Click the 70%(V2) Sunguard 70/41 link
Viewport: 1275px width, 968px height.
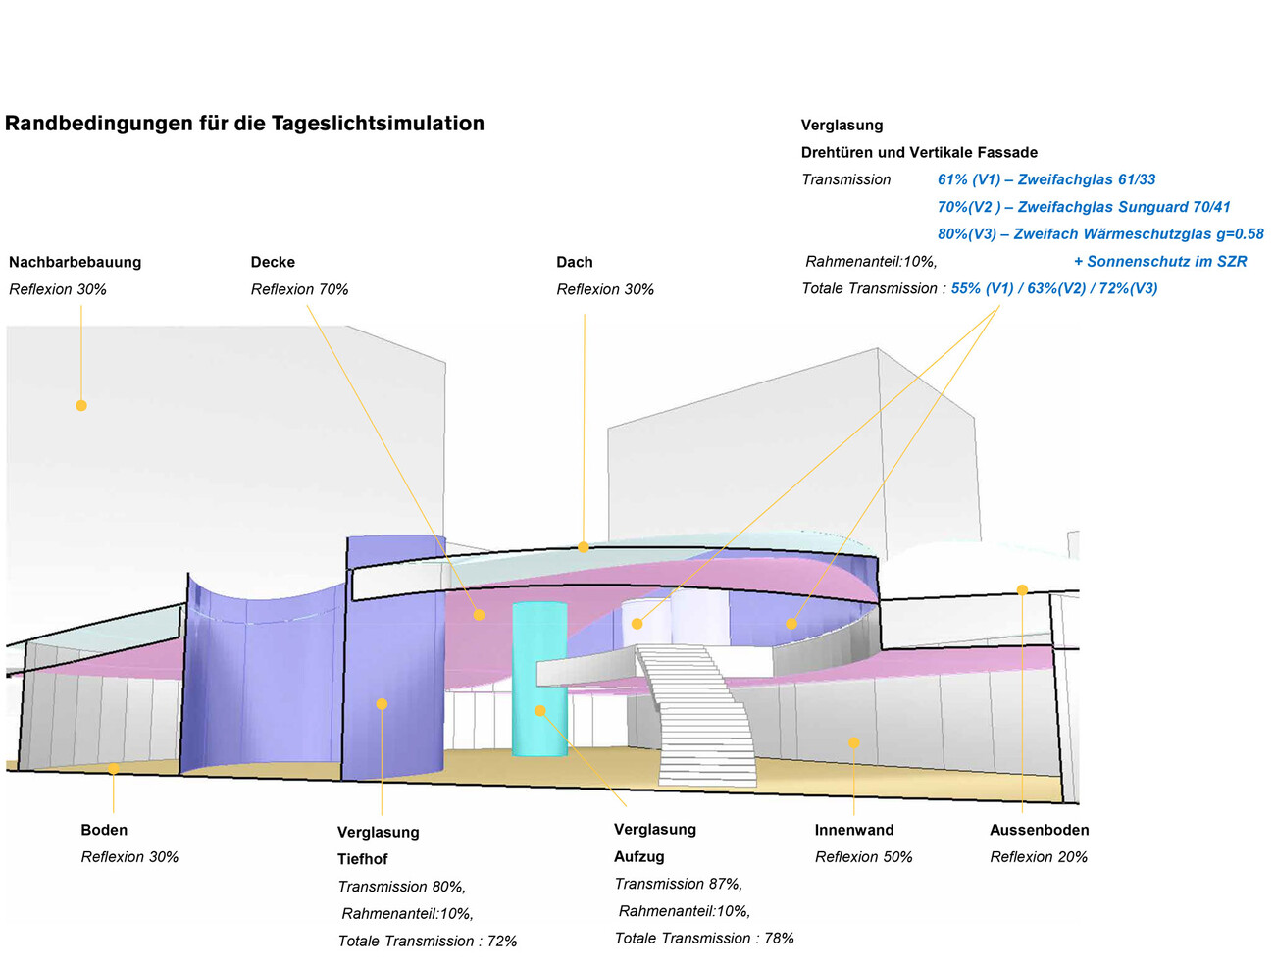pyautogui.click(x=1085, y=206)
